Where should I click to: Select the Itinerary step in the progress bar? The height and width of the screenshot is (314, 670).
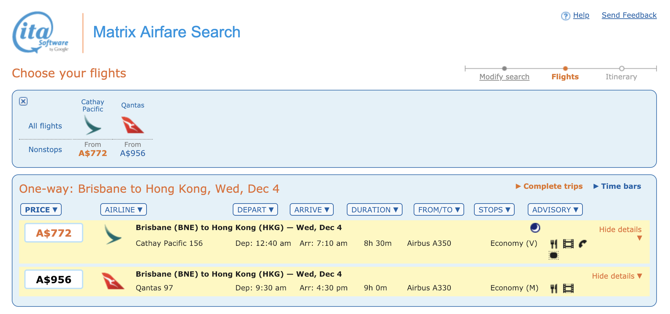point(621,77)
